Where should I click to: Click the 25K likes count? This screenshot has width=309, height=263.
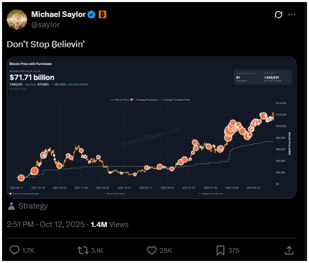(x=166, y=250)
